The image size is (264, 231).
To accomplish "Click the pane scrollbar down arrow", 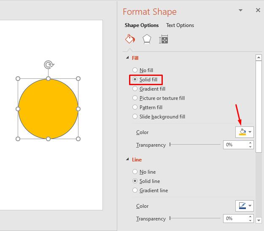I will click(x=259, y=220).
